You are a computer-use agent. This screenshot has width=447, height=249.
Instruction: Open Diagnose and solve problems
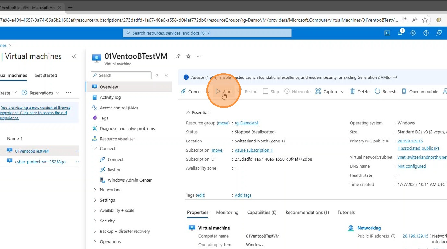[x=127, y=129]
